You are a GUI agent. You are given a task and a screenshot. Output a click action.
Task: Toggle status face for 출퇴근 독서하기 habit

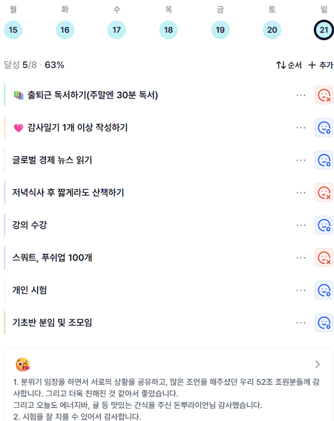click(x=324, y=95)
